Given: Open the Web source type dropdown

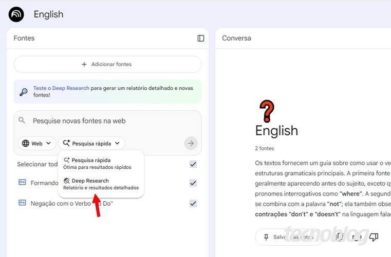Looking at the screenshot, I should pos(37,144).
